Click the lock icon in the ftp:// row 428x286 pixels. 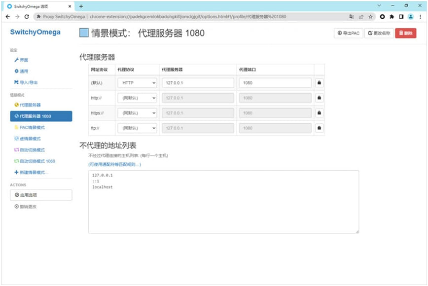(x=319, y=128)
